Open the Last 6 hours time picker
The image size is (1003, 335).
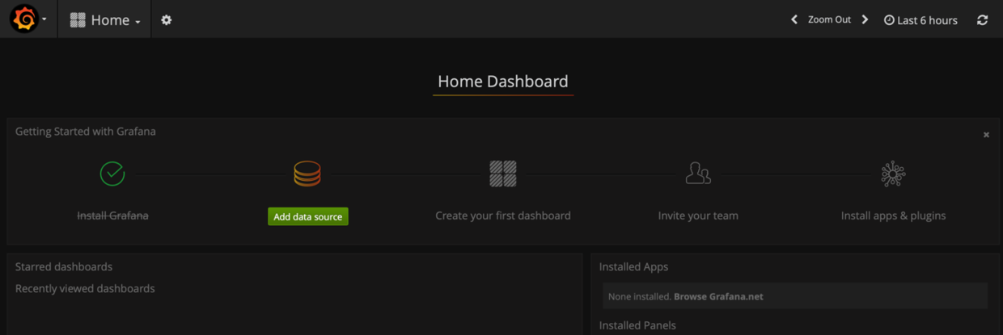click(920, 20)
